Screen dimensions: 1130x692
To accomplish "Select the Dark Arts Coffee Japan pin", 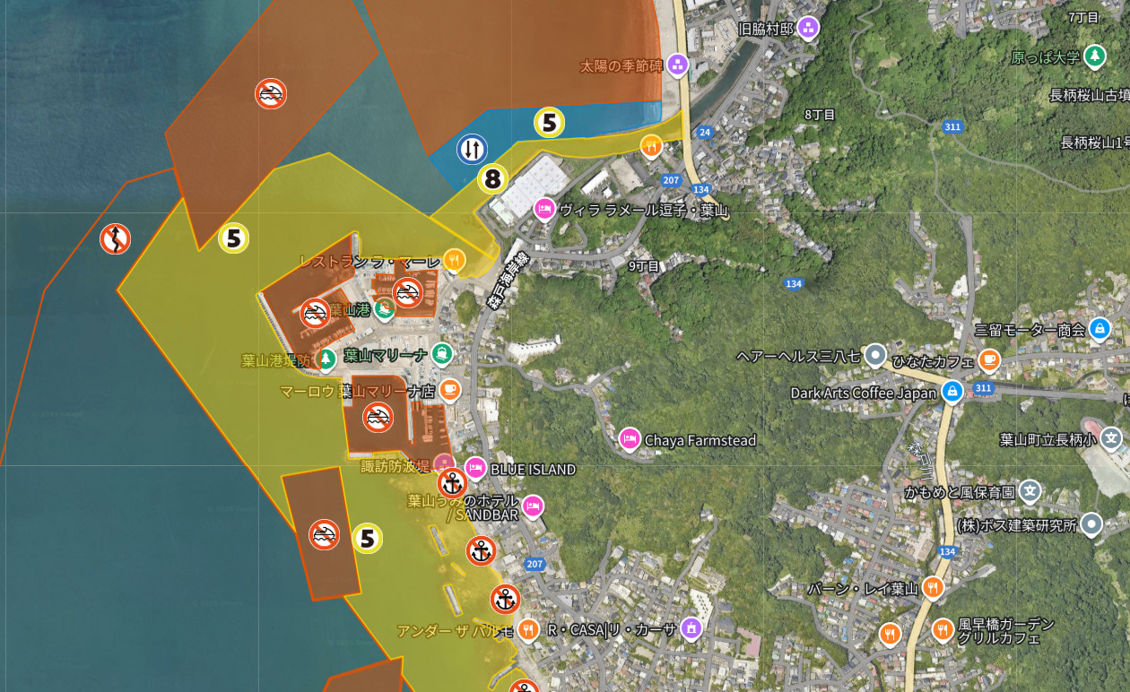I will (x=952, y=392).
